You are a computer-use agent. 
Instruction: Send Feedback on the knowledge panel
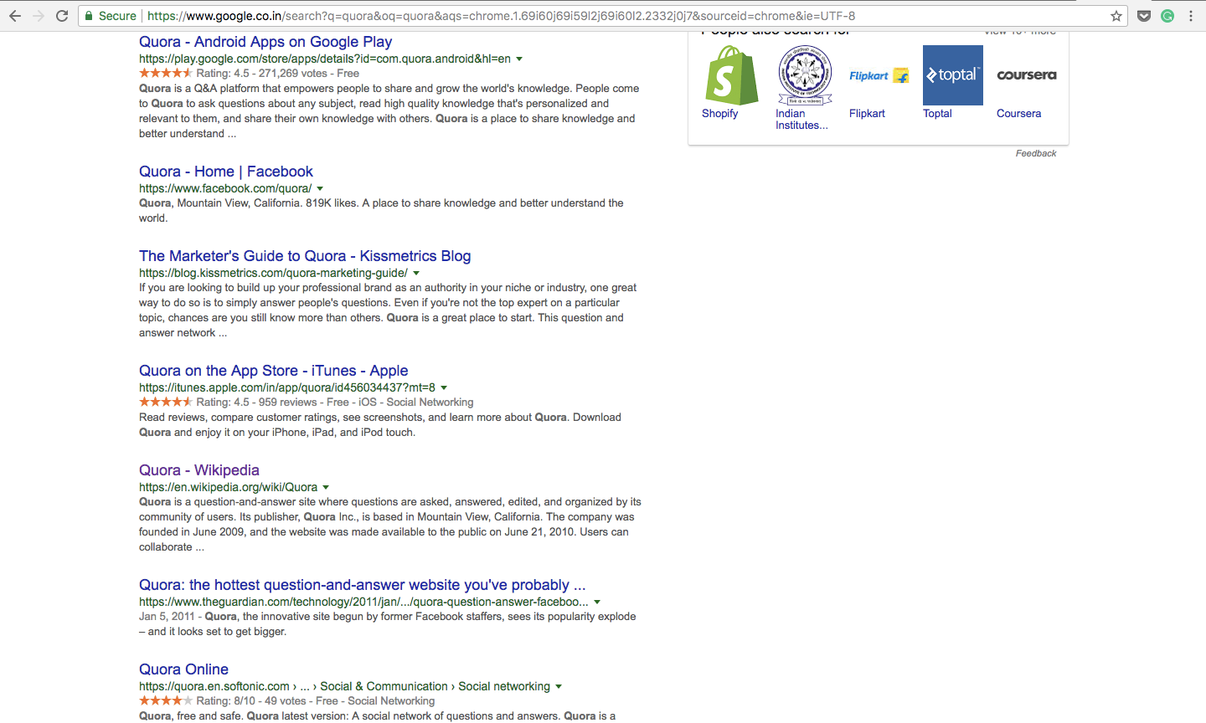1036,153
